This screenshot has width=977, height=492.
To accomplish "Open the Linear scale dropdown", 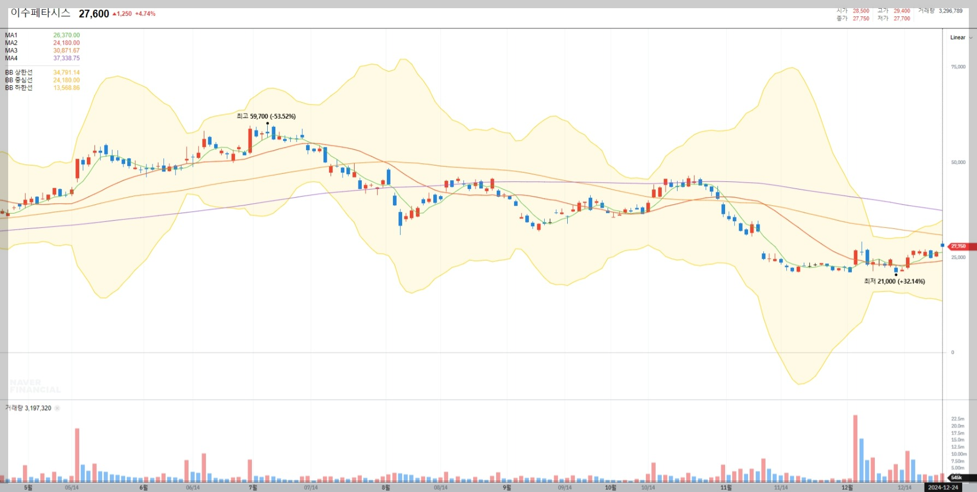I will click(961, 38).
